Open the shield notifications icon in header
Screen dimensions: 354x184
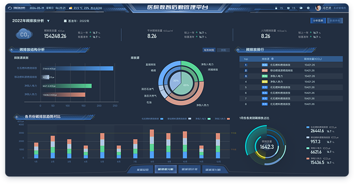288,8
